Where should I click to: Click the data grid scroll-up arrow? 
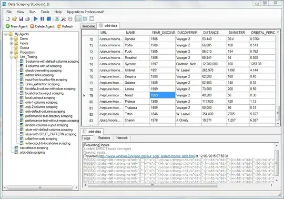tap(278, 32)
